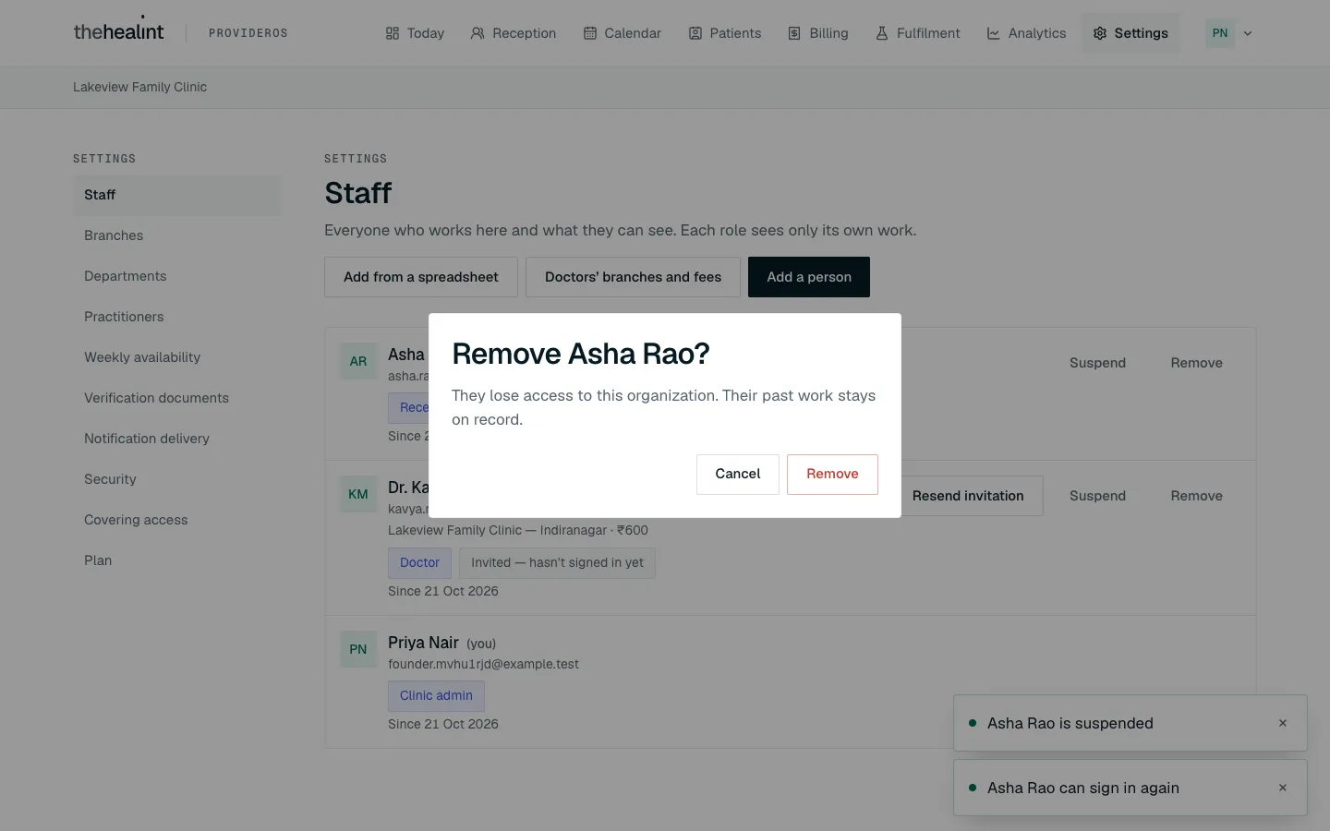The image size is (1330, 831).
Task: Click the Clinic admin role badge
Action: pyautogui.click(x=436, y=695)
